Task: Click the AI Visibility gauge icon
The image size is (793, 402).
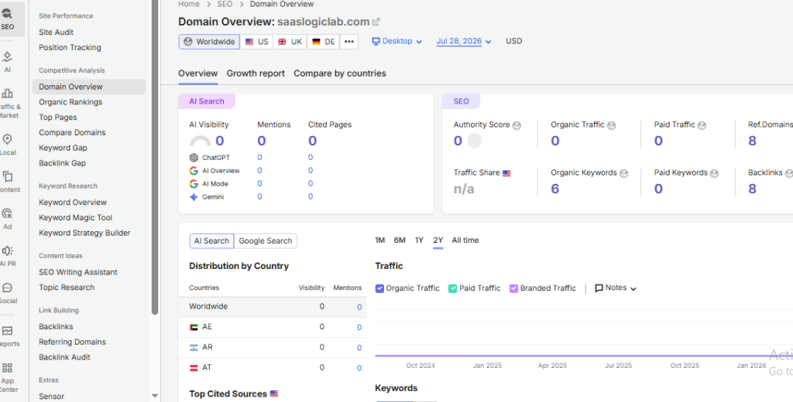Action: coord(201,141)
